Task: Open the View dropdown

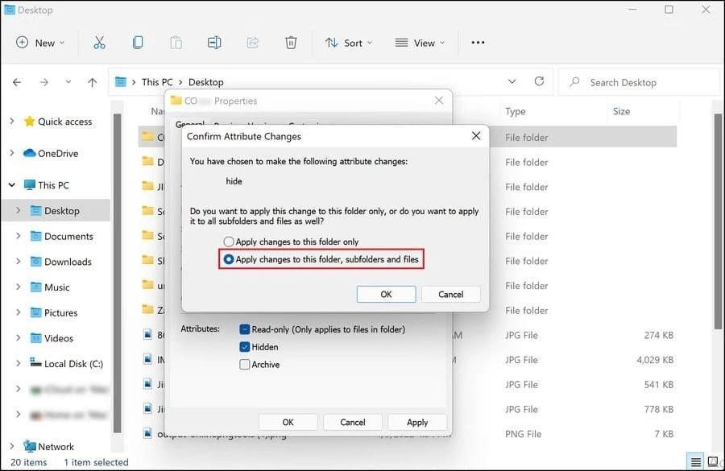Action: coord(420,43)
